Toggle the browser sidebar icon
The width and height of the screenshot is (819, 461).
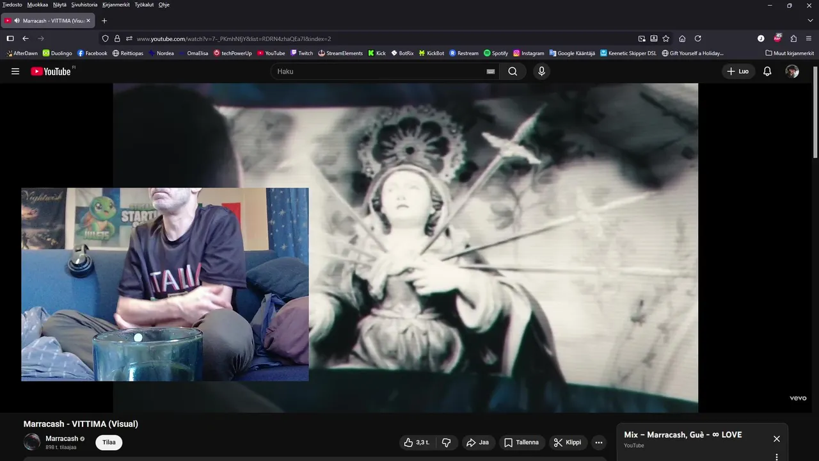coord(10,38)
